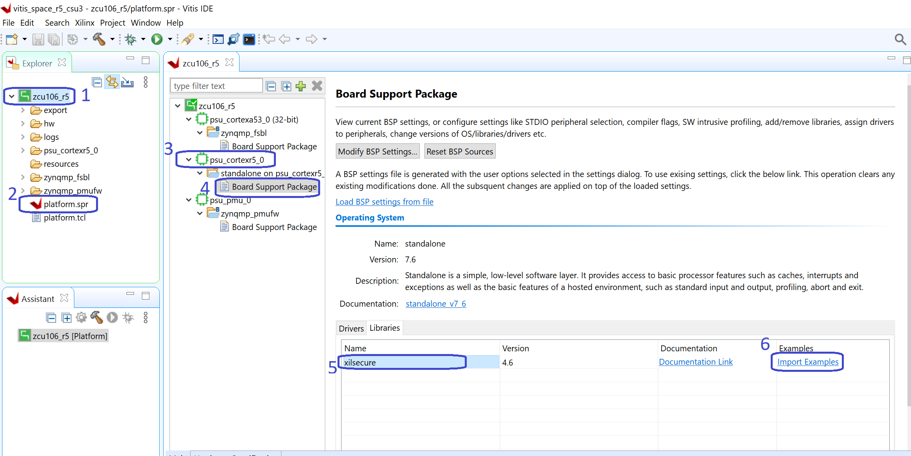
Task: Click the dark terminal toolbar icon
Action: point(249,39)
